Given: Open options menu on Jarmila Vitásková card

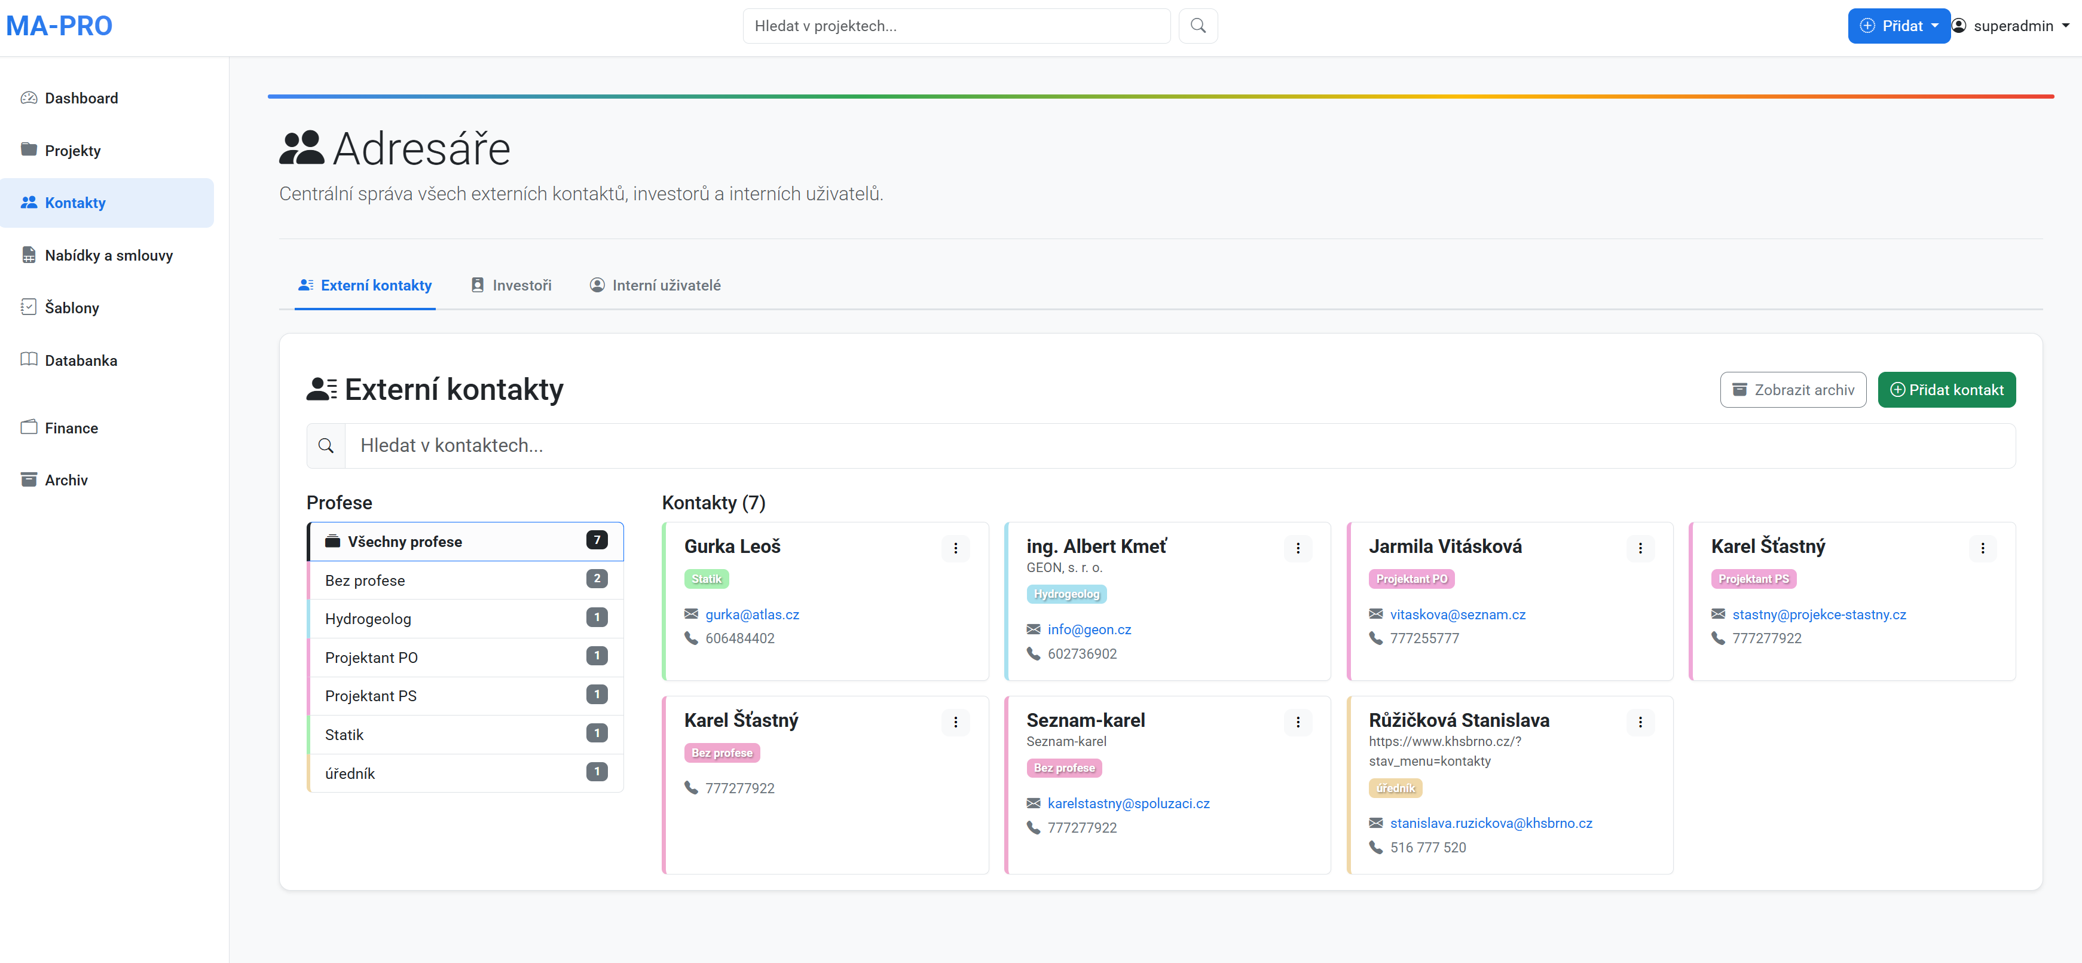Looking at the screenshot, I should pyautogui.click(x=1640, y=548).
